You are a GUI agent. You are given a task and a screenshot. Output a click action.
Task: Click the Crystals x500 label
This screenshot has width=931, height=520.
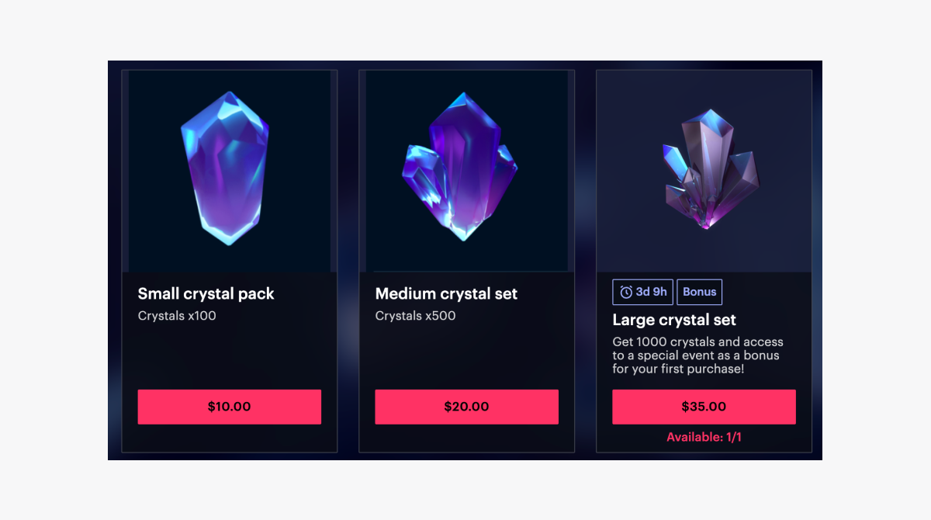click(x=415, y=316)
